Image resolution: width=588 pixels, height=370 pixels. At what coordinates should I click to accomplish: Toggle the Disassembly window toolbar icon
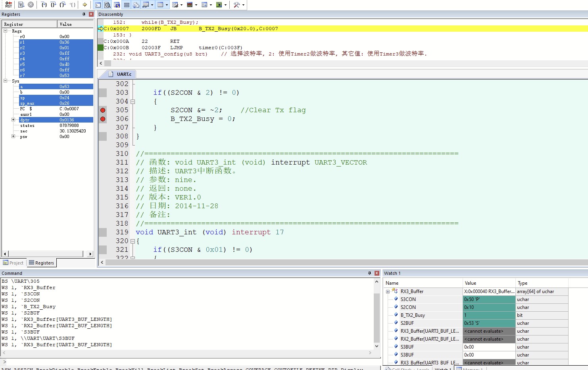click(107, 5)
